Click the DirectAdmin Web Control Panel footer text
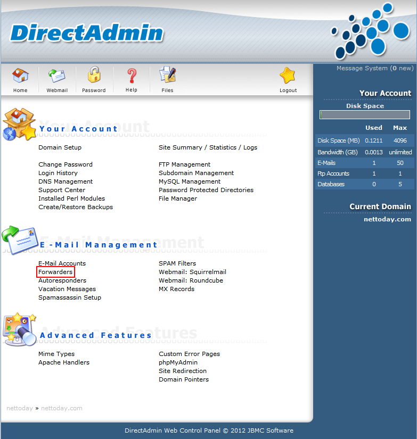 pos(209,430)
